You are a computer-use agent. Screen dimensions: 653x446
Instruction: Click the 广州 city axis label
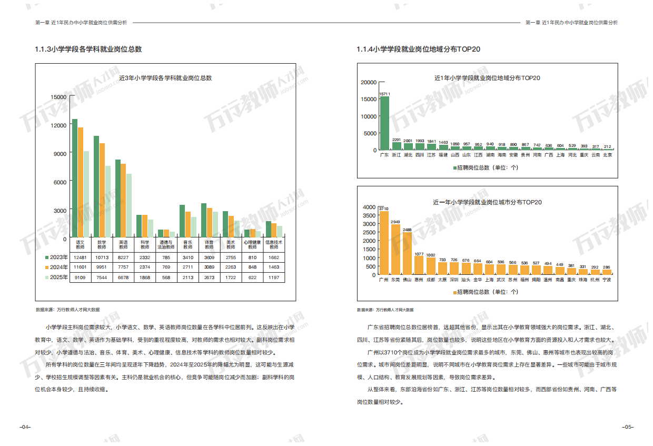pos(384,280)
